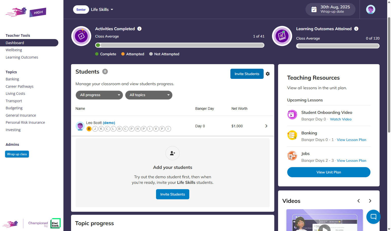Viewport: 391px width, 231px height.
Task: Click Invite Students under Add your students
Action: (173, 194)
